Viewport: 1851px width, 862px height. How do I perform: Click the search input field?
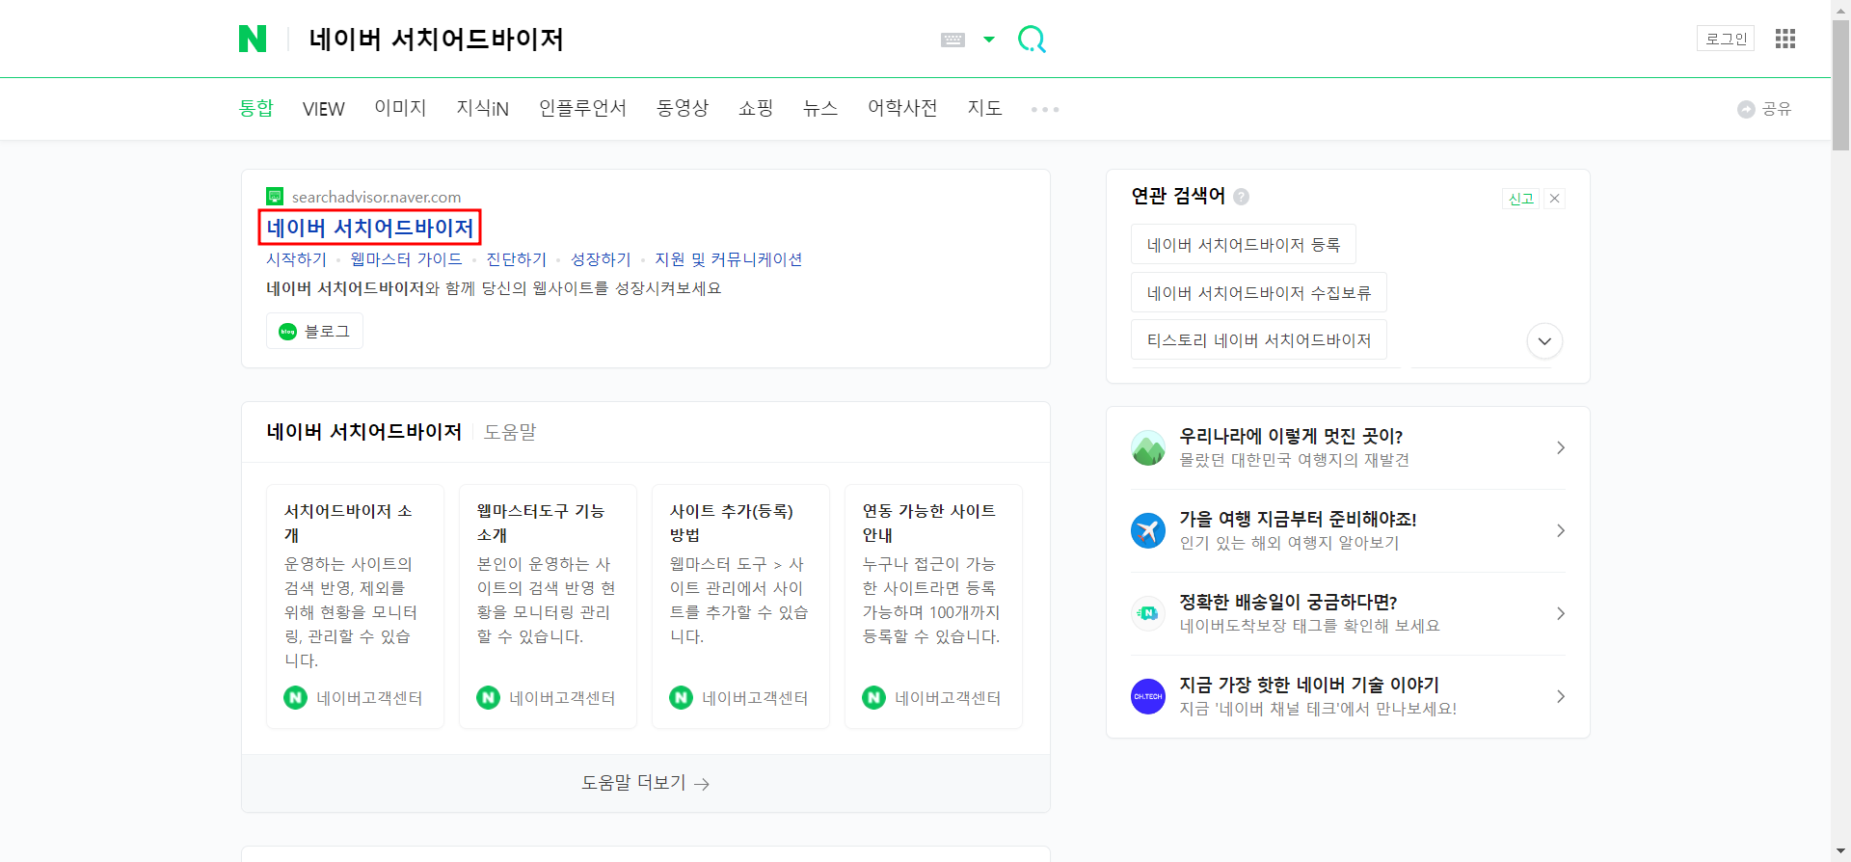tap(617, 40)
